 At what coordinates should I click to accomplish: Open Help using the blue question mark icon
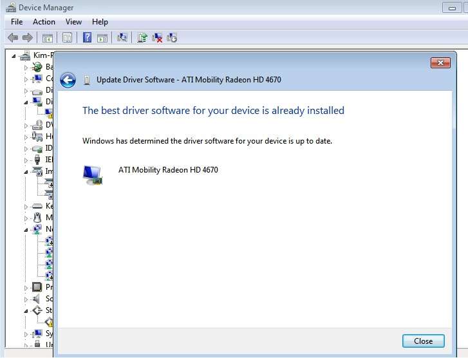pos(87,37)
